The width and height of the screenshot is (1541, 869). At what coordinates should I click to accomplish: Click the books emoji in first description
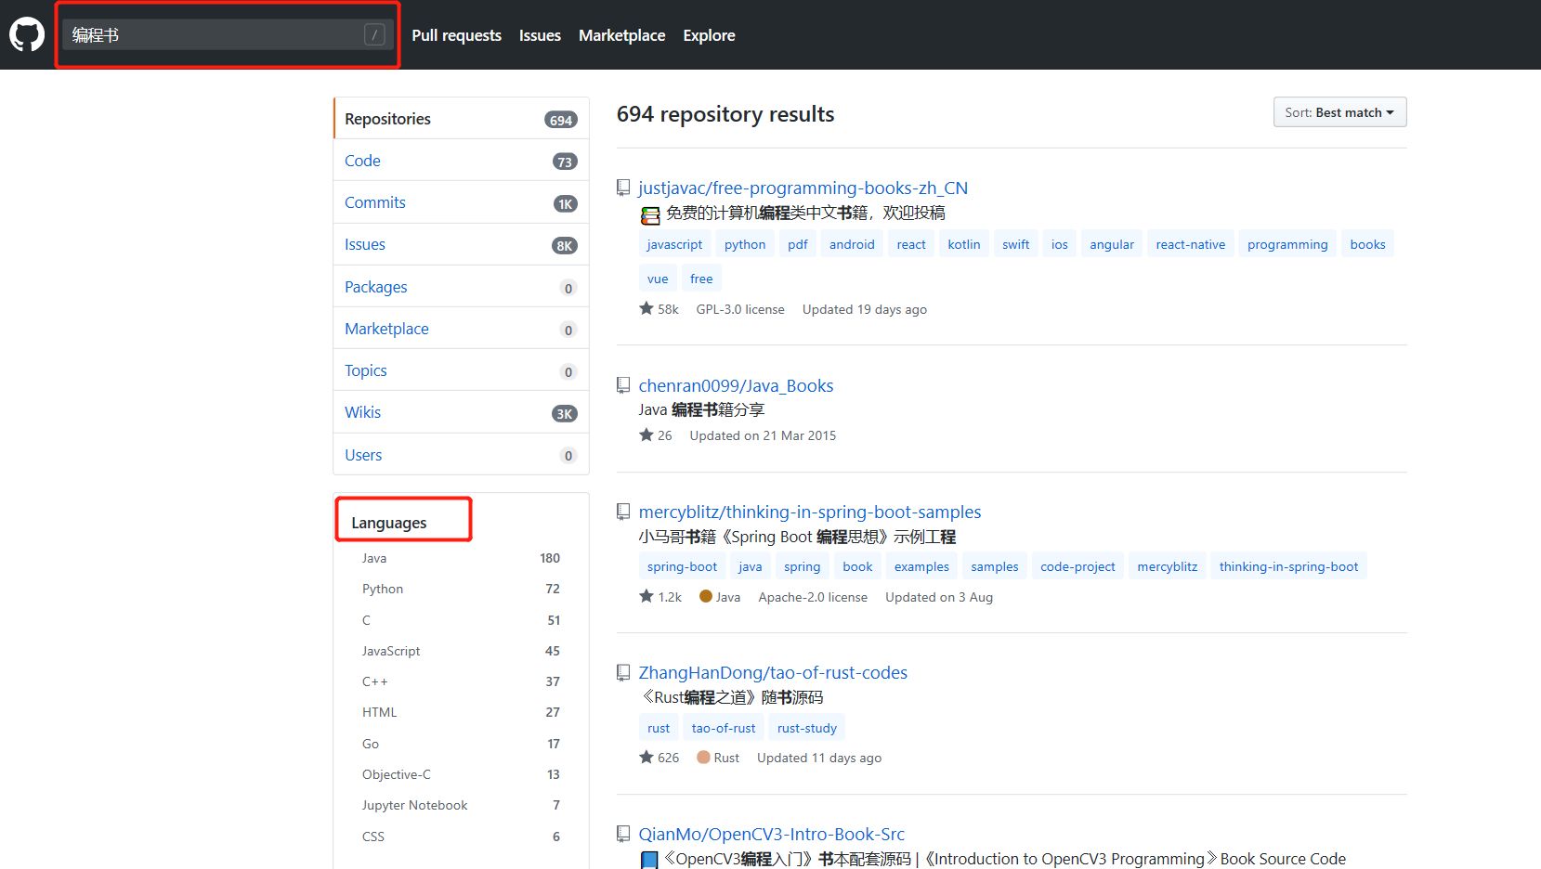pyautogui.click(x=650, y=215)
